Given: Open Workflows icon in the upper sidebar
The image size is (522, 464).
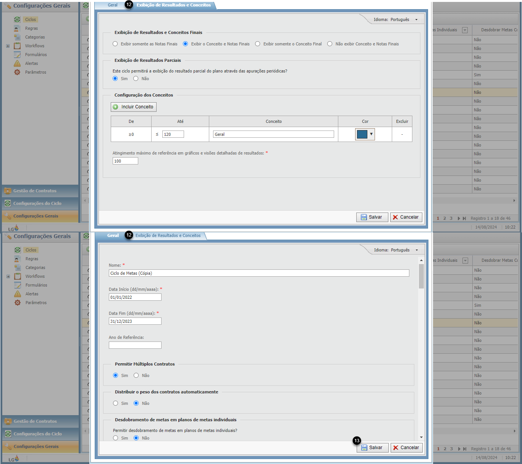Looking at the screenshot, I should pos(17,46).
